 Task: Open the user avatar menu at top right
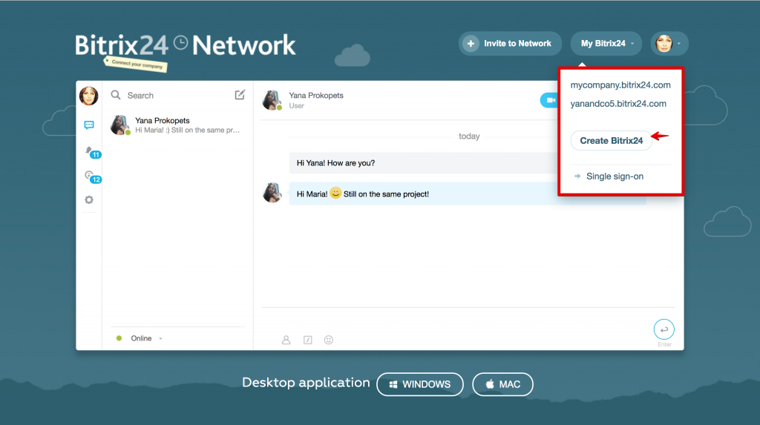(x=669, y=44)
